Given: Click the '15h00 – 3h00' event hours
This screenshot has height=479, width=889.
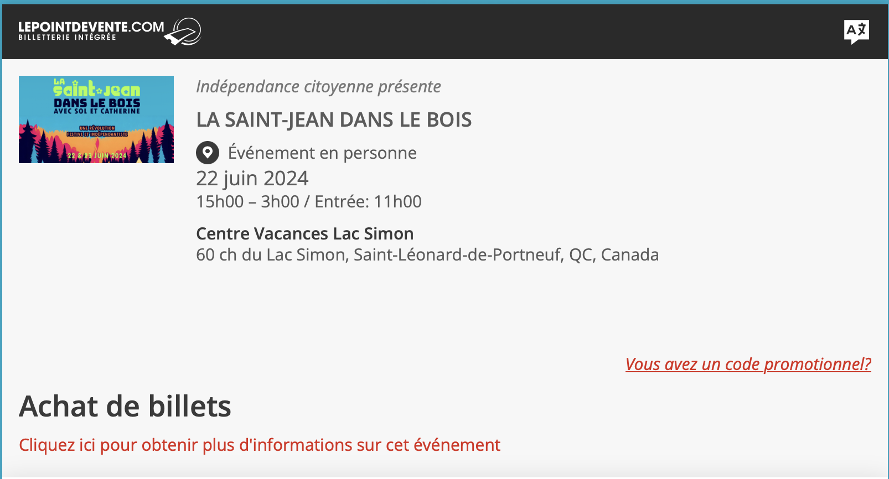Looking at the screenshot, I should point(247,201).
